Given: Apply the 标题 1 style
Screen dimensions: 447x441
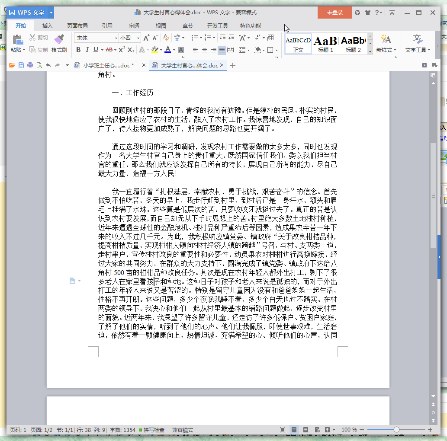Looking at the screenshot, I should 325,45.
